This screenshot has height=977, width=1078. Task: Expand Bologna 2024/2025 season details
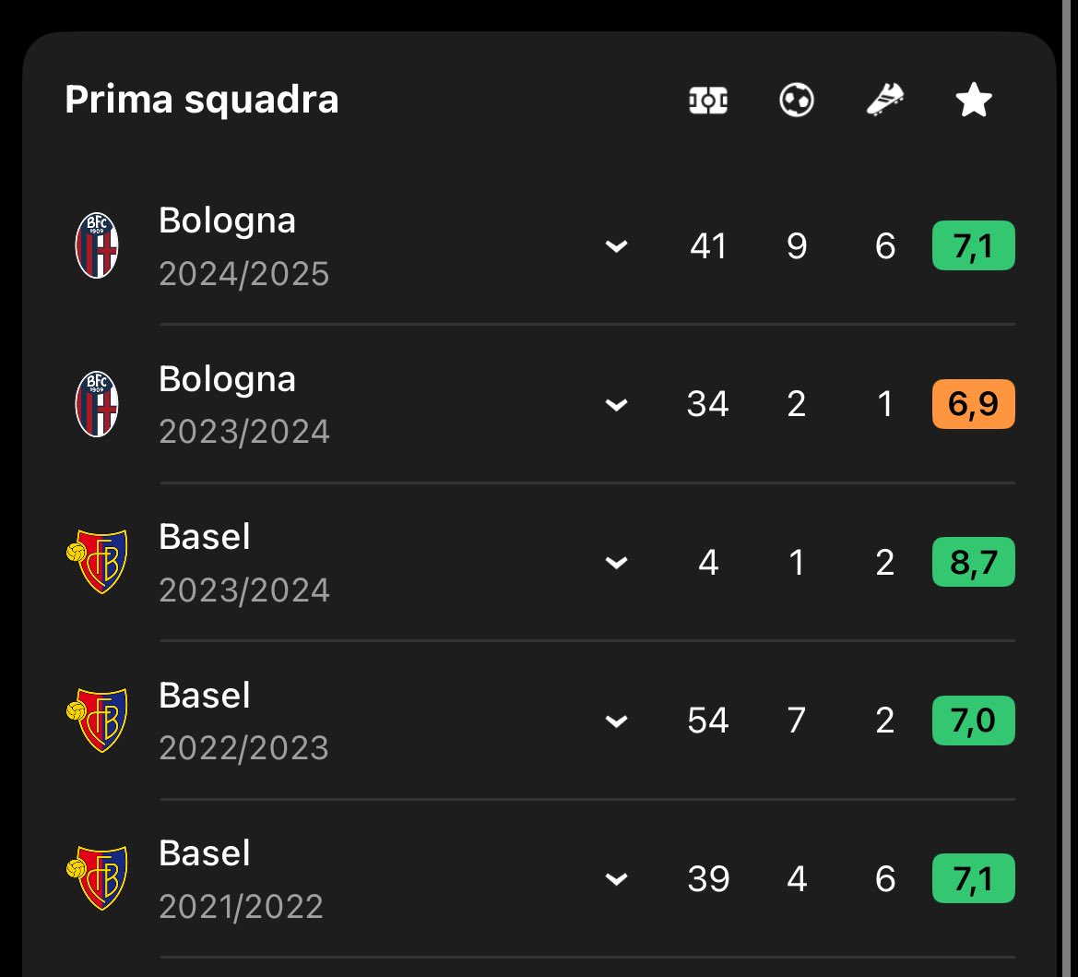pos(616,245)
